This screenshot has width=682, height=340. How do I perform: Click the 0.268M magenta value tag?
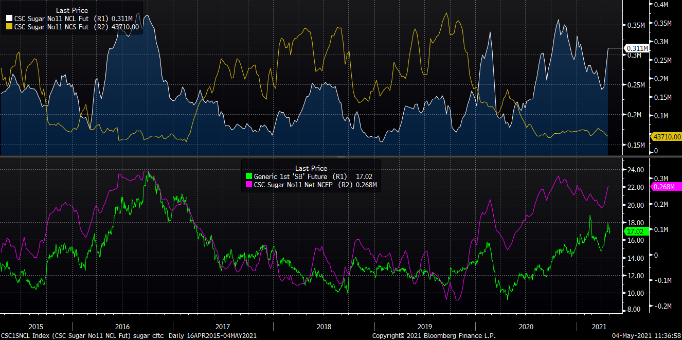666,187
